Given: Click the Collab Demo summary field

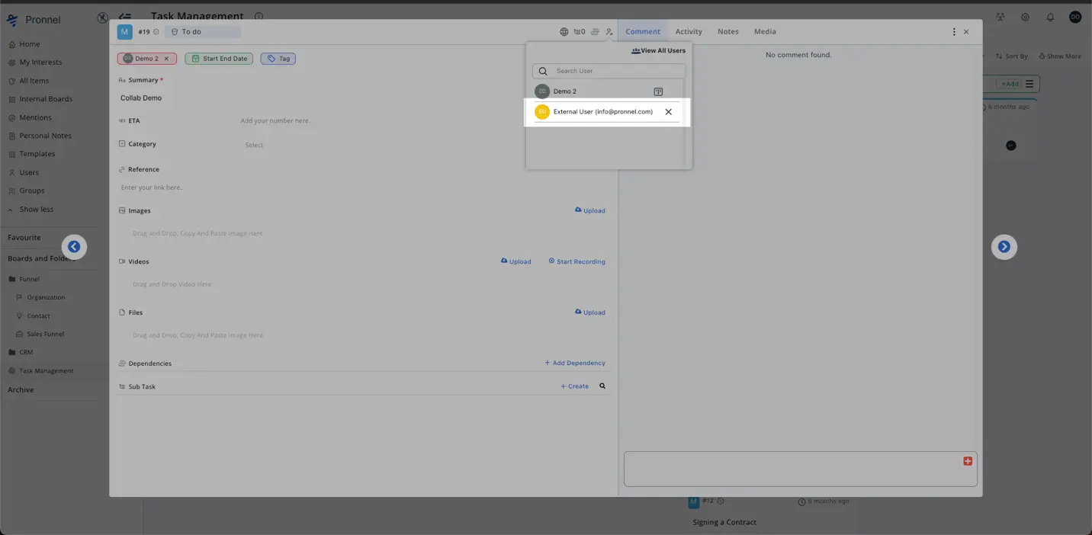Looking at the screenshot, I should point(141,98).
